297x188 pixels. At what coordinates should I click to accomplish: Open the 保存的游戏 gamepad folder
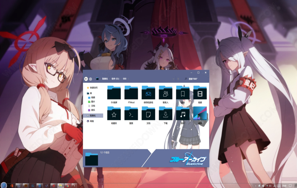pyautogui.click(x=148, y=95)
